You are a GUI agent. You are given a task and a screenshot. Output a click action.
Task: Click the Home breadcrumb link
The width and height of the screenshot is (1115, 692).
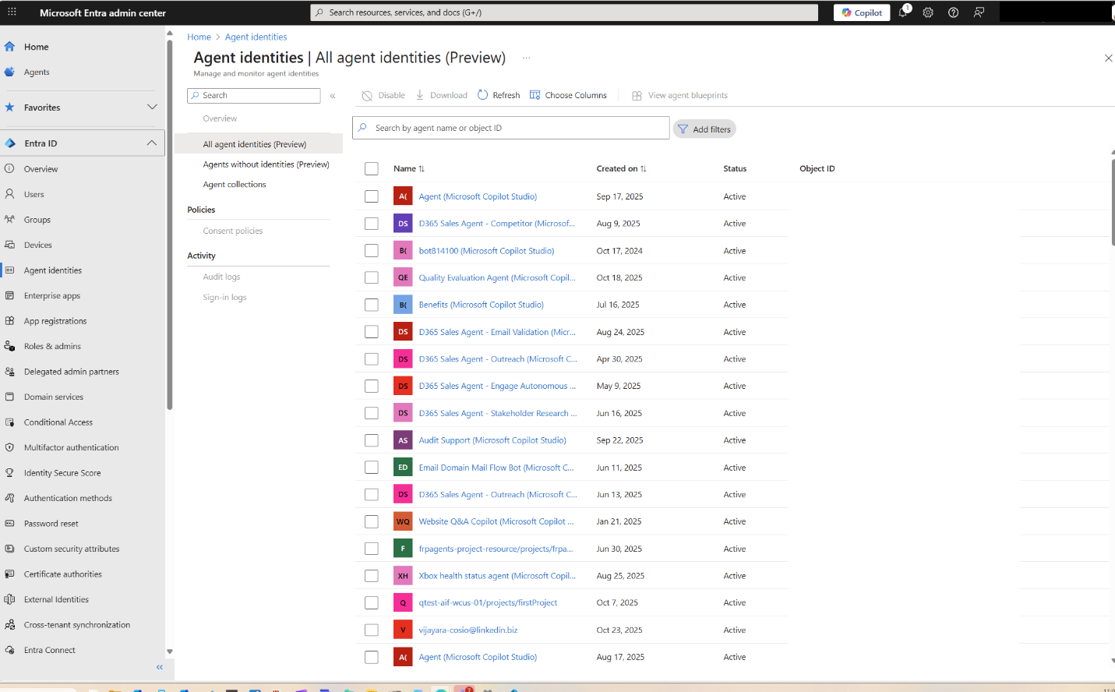199,37
